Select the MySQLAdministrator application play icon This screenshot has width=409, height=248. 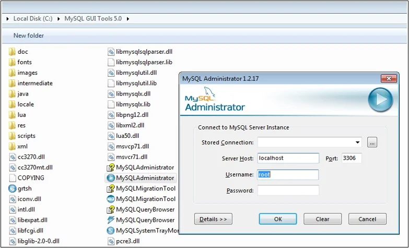pyautogui.click(x=111, y=178)
